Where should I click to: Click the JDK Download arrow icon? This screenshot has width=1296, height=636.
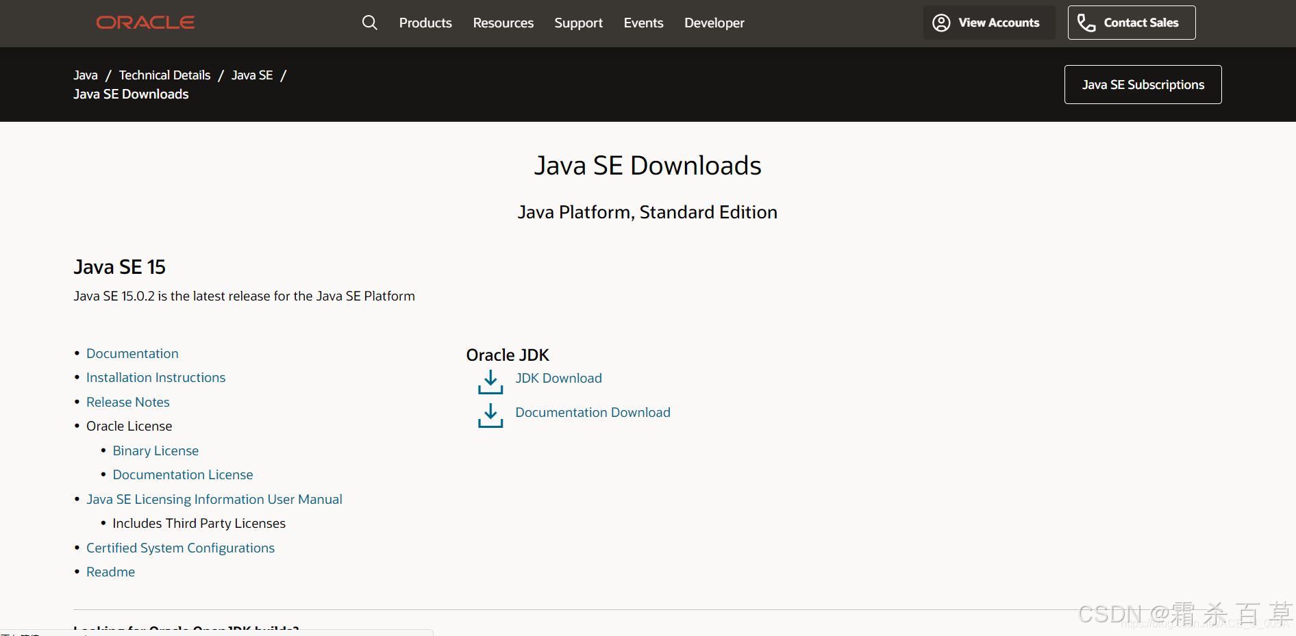[x=490, y=382]
